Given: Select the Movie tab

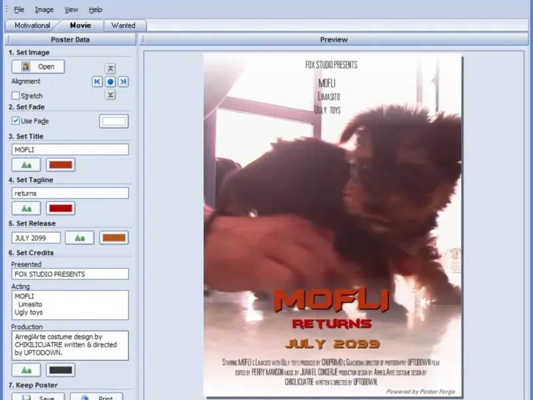Looking at the screenshot, I should click(x=80, y=25).
